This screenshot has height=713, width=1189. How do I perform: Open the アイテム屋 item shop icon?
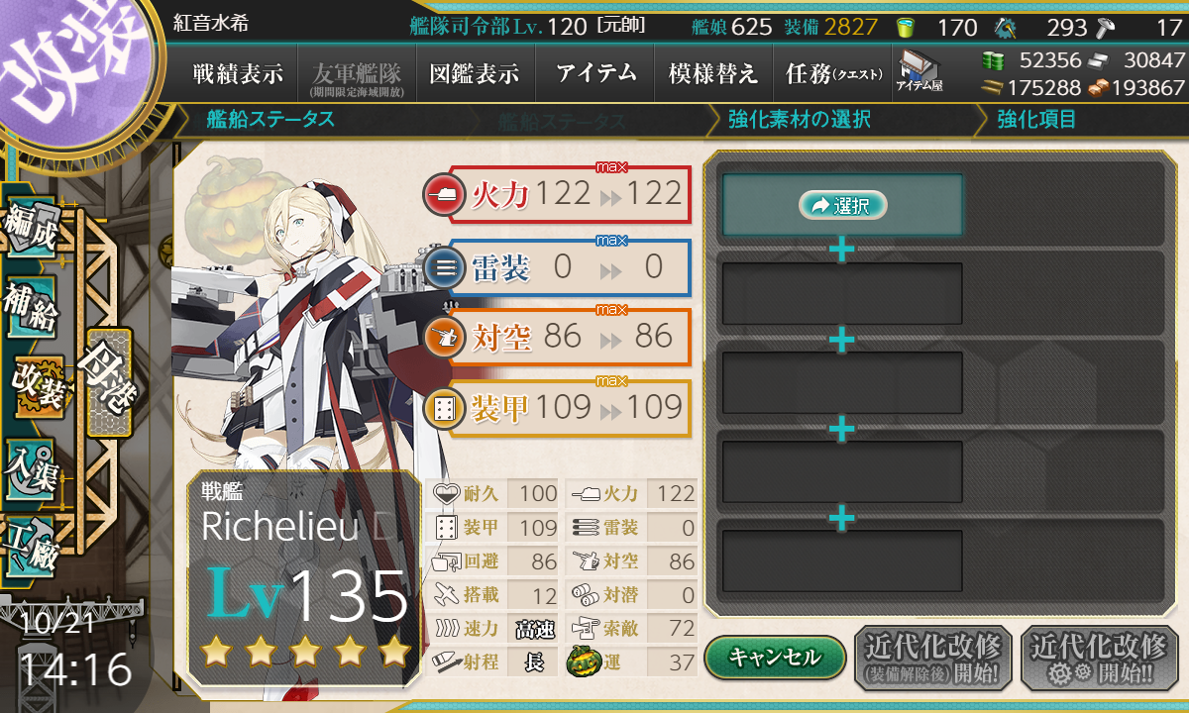(919, 71)
